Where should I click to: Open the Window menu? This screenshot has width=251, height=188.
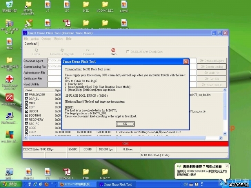point(58,39)
